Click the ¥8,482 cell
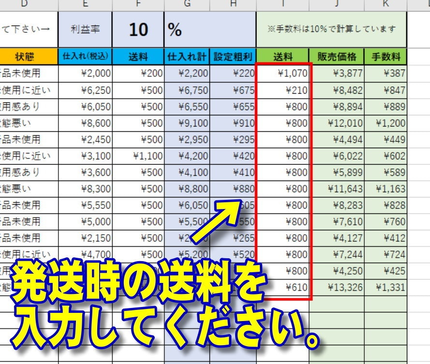The height and width of the screenshot is (364, 430). pyautogui.click(x=337, y=90)
